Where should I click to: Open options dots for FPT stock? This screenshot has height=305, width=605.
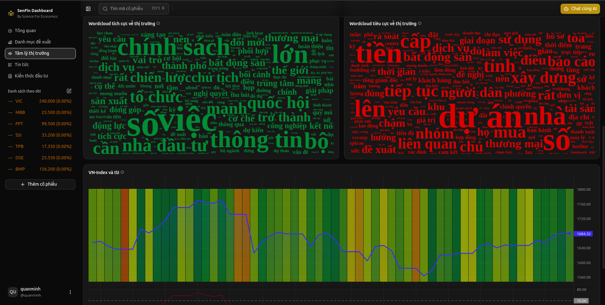pyautogui.click(x=10, y=124)
